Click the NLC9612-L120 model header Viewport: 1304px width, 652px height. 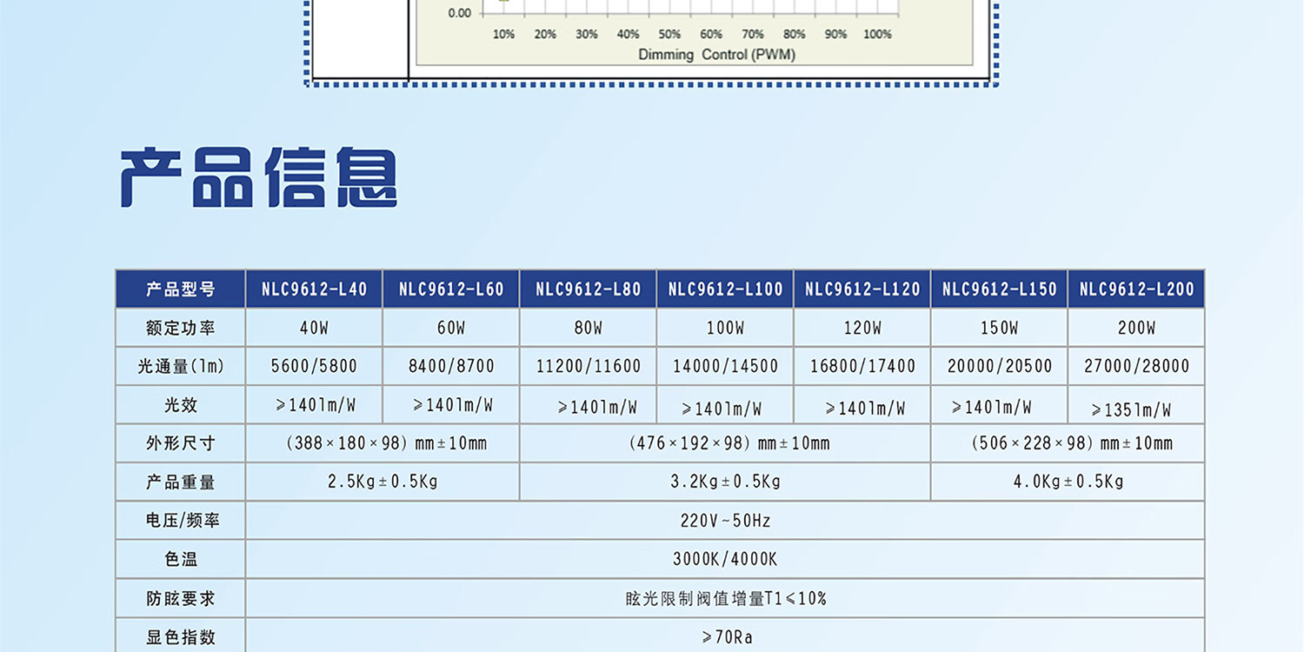862,289
